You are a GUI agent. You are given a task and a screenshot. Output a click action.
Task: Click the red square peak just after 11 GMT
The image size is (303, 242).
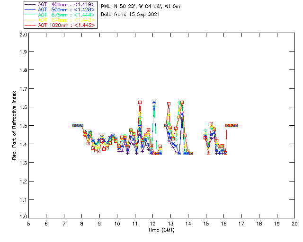(x=140, y=102)
